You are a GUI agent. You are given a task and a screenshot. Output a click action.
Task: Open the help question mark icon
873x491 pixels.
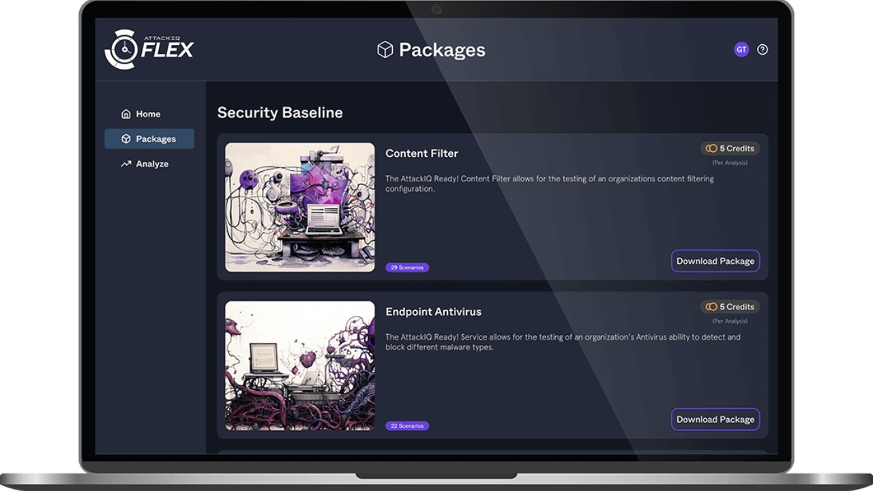(x=763, y=50)
